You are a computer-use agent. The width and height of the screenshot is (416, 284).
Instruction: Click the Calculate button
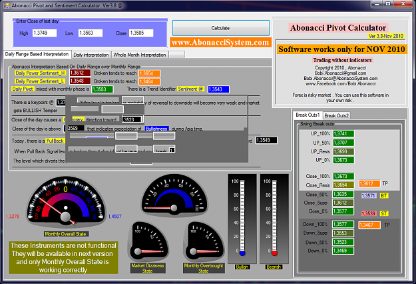[221, 28]
